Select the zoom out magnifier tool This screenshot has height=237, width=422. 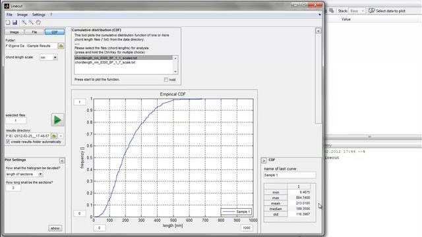click(x=31, y=22)
